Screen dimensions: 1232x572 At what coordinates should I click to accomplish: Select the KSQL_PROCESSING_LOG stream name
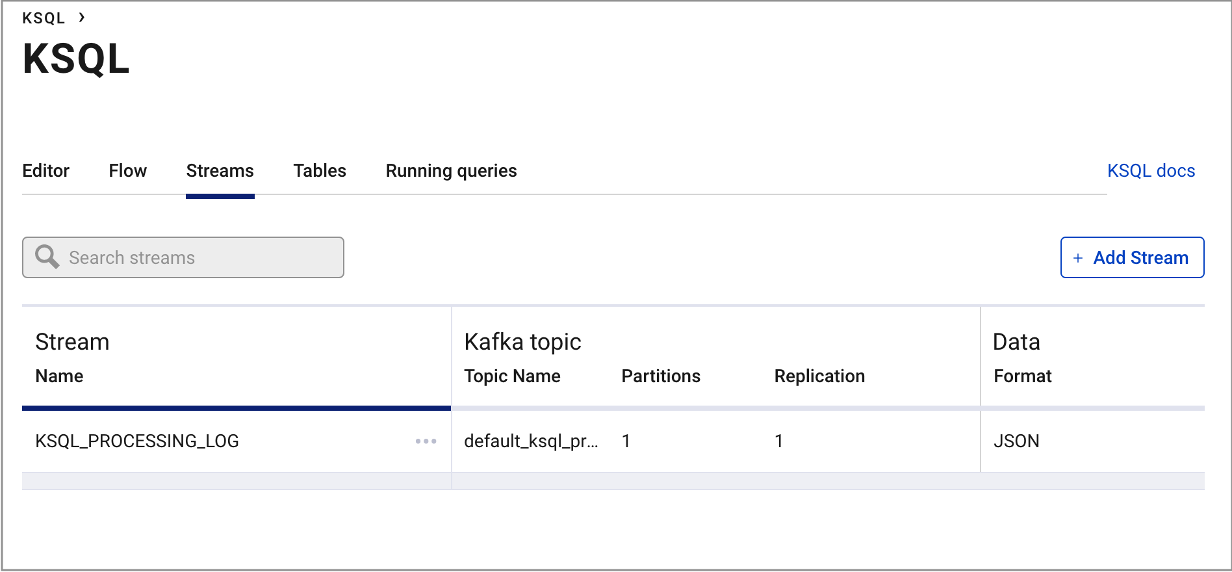pos(137,441)
